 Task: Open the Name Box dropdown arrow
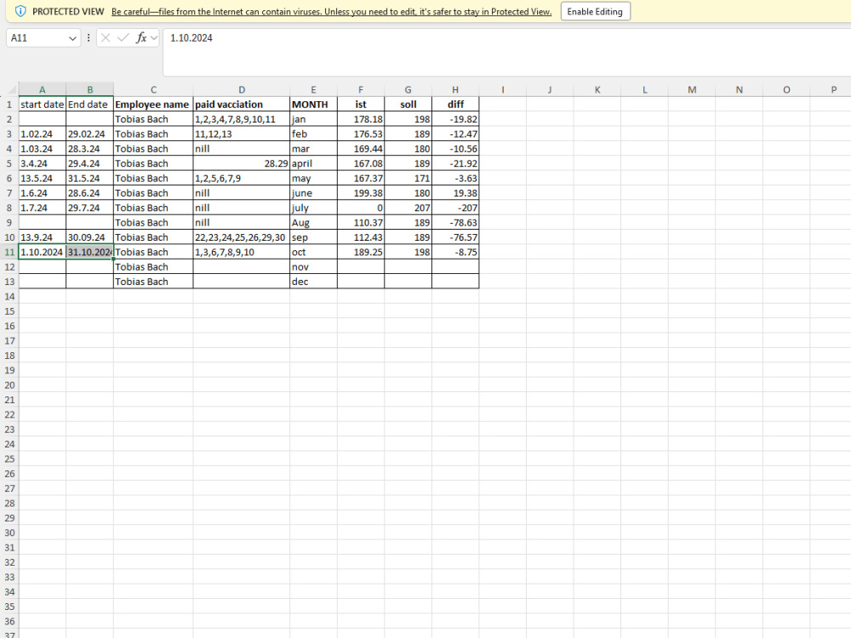[x=72, y=38]
